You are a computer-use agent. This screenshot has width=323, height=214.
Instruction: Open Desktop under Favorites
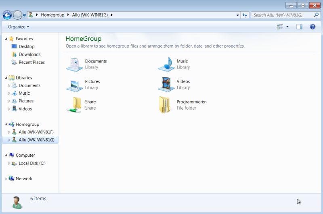(x=27, y=47)
